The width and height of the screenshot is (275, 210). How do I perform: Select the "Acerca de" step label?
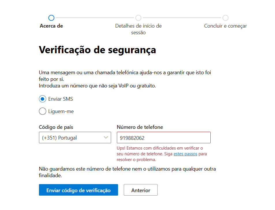pyautogui.click(x=51, y=26)
